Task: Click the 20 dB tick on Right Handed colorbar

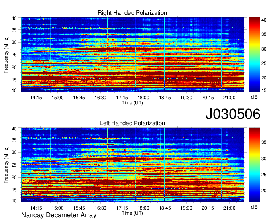Action: [x=264, y=78]
